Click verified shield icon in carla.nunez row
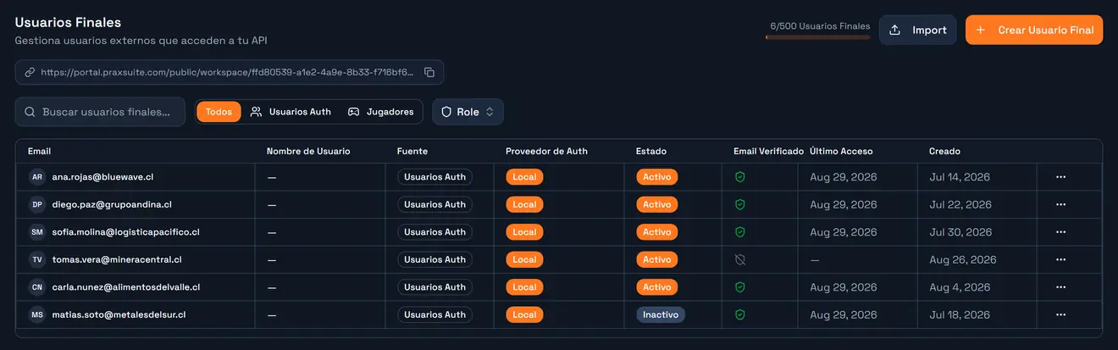This screenshot has width=1118, height=350. click(739, 287)
